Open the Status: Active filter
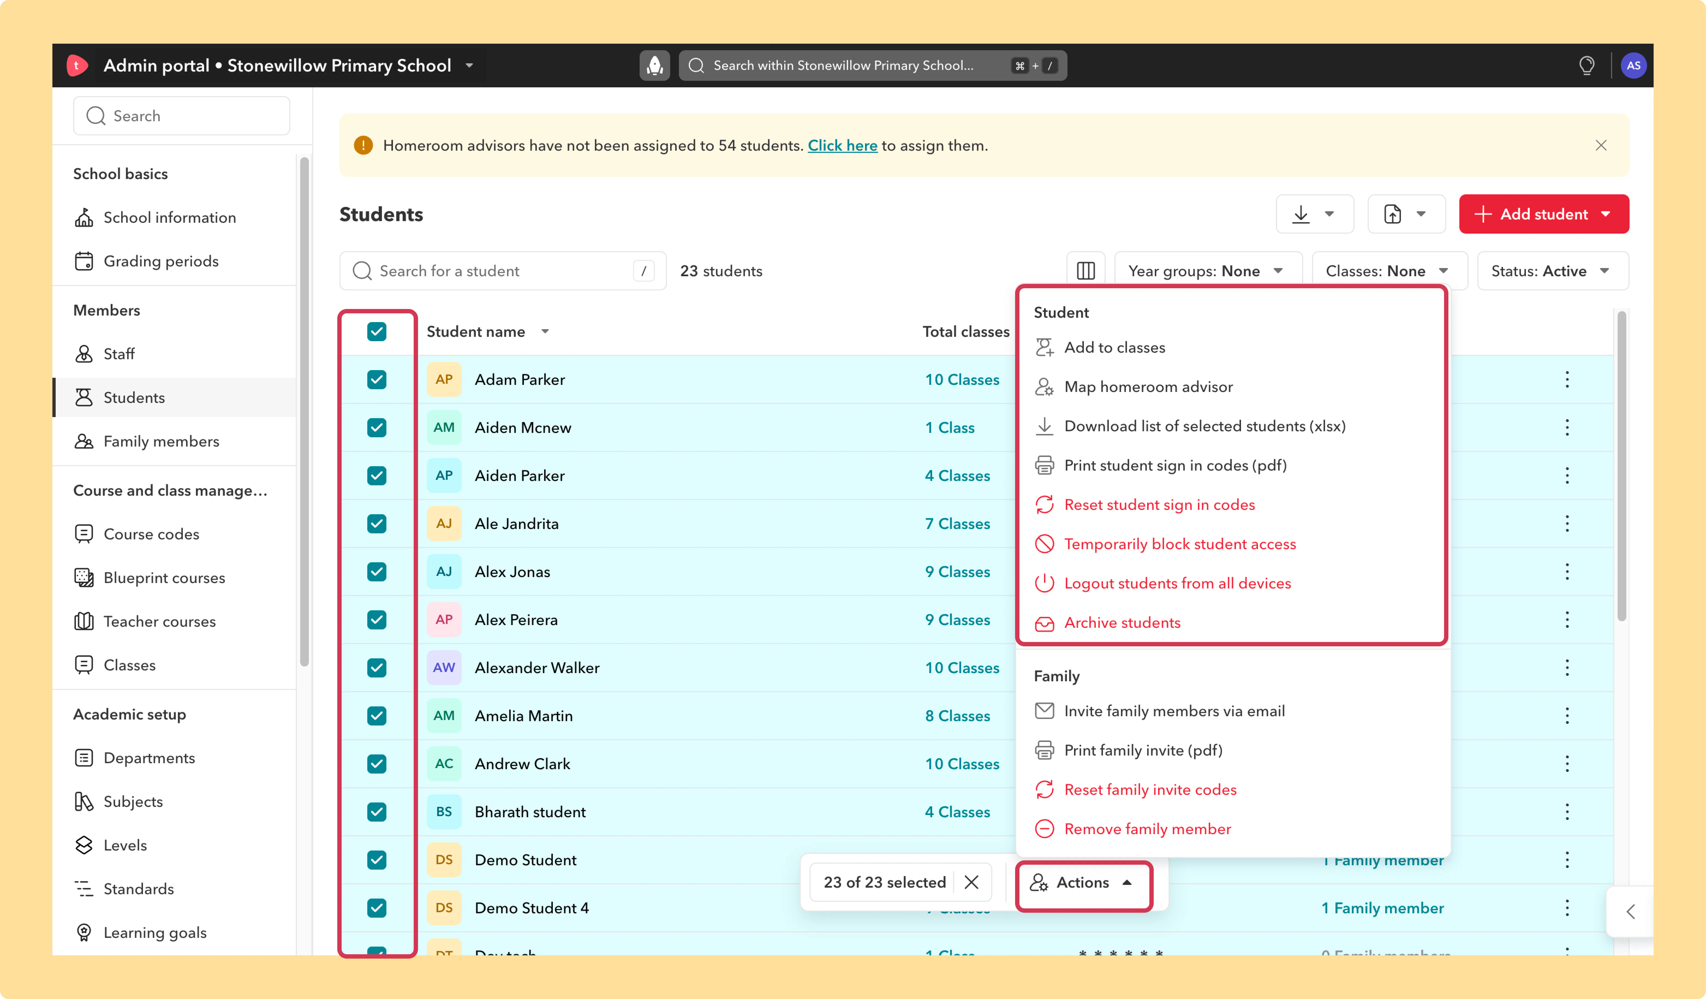The image size is (1706, 999). [1552, 271]
